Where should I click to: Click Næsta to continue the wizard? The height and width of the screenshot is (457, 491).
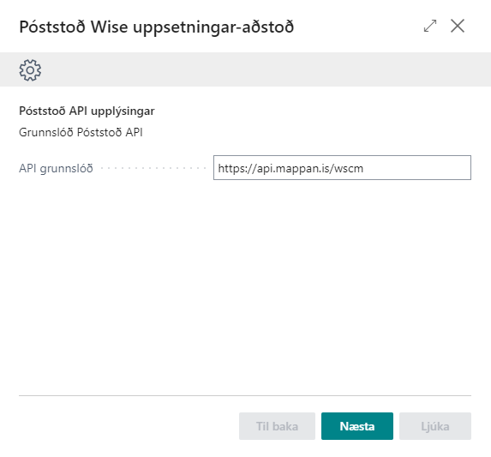(357, 426)
